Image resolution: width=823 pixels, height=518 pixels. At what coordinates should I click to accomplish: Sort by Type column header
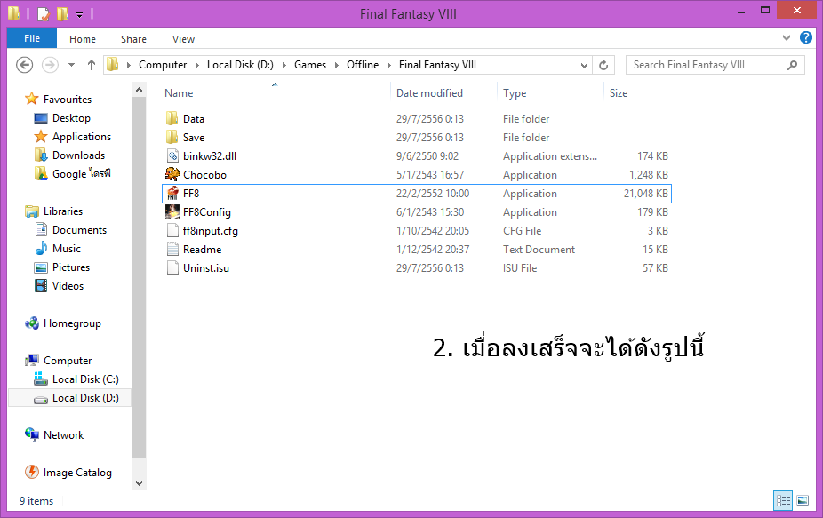coord(515,93)
